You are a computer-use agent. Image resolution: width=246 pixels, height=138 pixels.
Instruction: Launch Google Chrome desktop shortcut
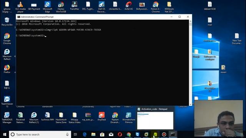point(7,39)
